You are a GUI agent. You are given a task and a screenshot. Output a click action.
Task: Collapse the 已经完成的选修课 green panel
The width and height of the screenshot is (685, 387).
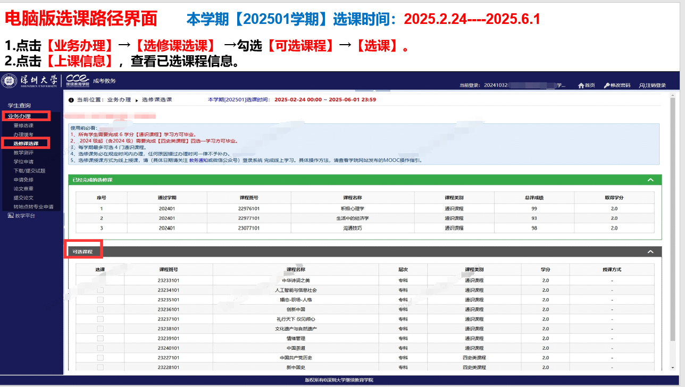[650, 180]
